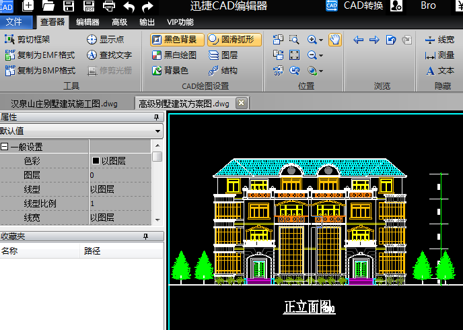Switch to 汉泉山庄别墅建筑施工图.dwg tab
This screenshot has width=463, height=330.
[x=65, y=104]
